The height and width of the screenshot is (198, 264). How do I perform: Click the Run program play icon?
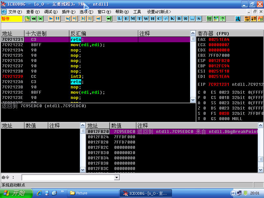tap(51, 18)
